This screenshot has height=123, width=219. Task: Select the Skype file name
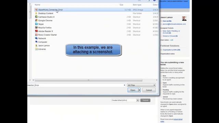click(41, 24)
